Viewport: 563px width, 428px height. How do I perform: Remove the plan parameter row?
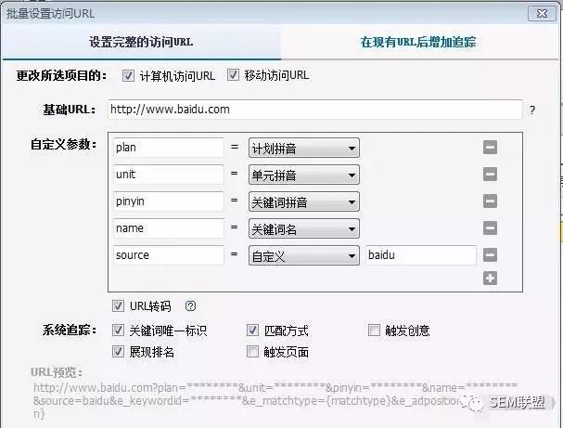(490, 147)
